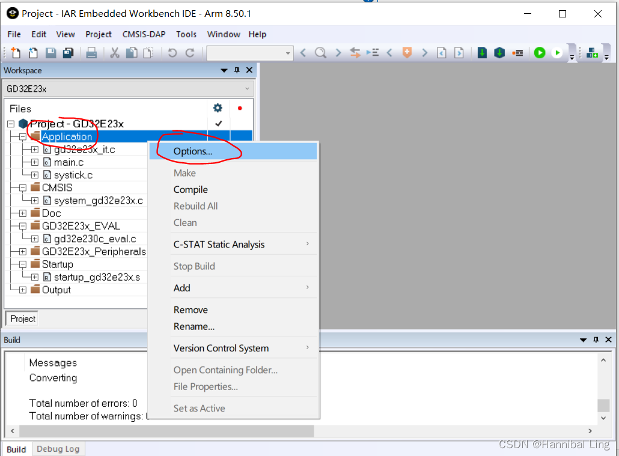Pin the Build panel
Viewport: 619px width, 456px height.
tap(596, 339)
